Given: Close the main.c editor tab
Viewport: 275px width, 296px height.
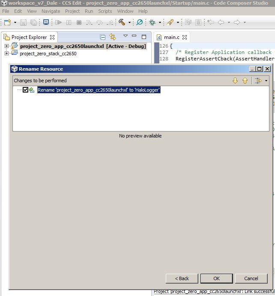Looking at the screenshot, I should pyautogui.click(x=185, y=37).
